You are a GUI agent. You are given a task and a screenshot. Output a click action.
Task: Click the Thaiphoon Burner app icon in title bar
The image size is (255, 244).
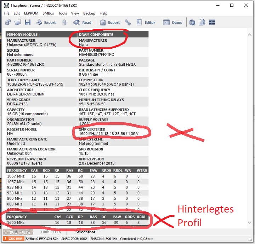point(6,5)
